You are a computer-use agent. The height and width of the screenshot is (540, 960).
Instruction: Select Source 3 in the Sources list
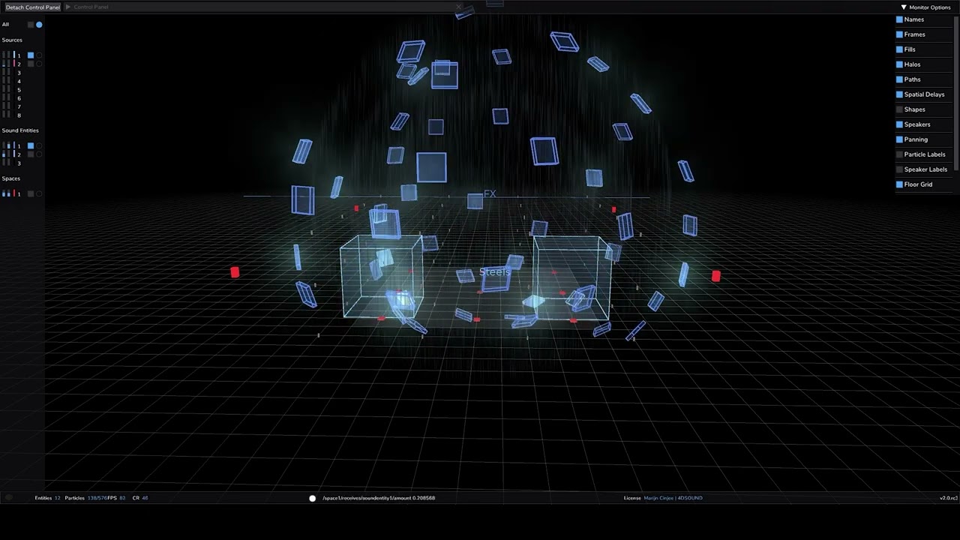tap(19, 73)
